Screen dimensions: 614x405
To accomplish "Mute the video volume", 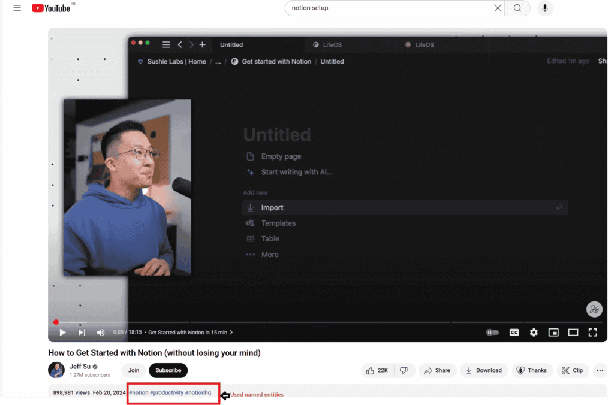I will [101, 333].
